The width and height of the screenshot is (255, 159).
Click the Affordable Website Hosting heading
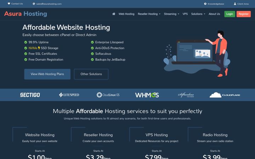[x=66, y=28]
